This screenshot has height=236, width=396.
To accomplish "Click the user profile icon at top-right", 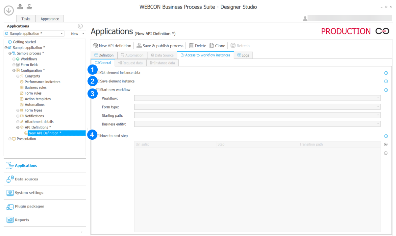I will click(305, 19).
